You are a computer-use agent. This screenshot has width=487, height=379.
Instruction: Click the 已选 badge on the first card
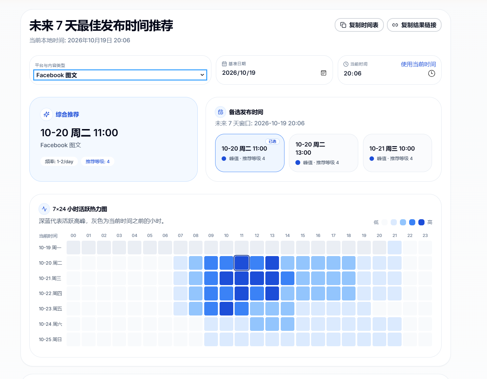coord(273,141)
